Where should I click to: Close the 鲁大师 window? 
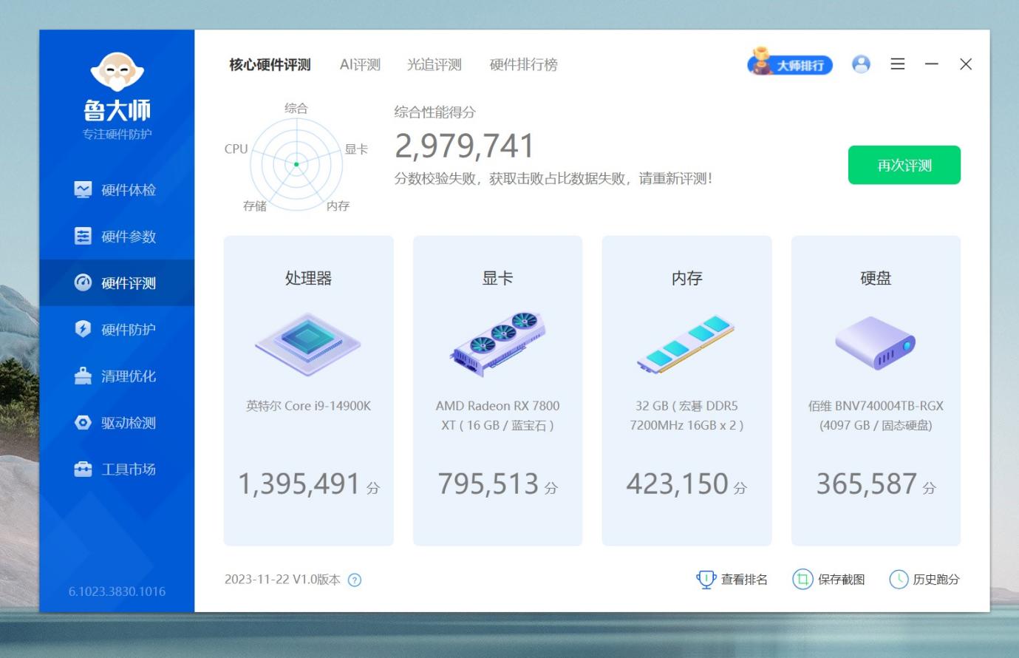pos(966,64)
